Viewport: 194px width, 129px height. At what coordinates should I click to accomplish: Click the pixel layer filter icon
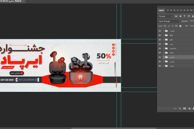point(176,16)
